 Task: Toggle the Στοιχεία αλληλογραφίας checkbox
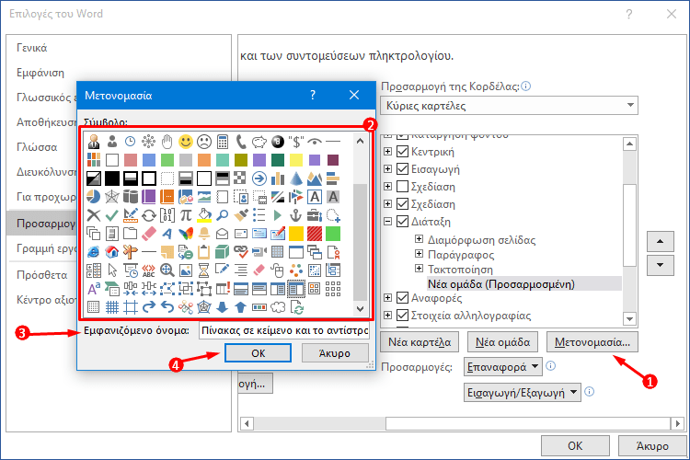[x=402, y=316]
